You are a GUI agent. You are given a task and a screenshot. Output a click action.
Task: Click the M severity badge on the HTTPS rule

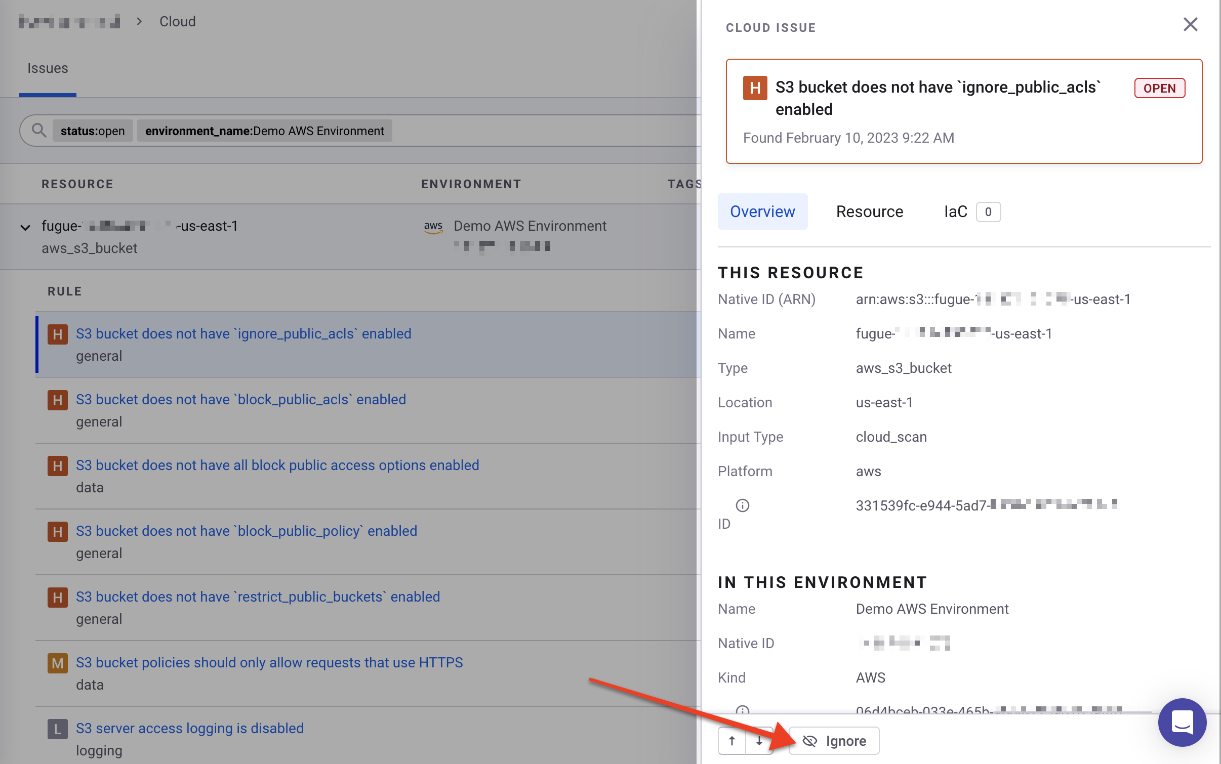(58, 663)
